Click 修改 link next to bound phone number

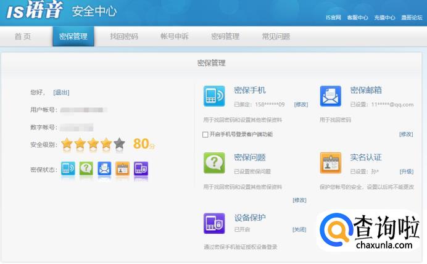click(301, 104)
